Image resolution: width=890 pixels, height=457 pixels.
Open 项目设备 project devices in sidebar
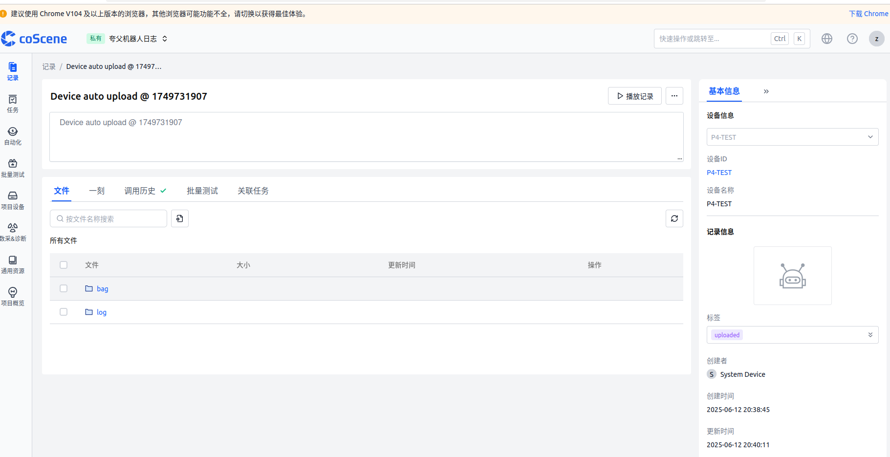coord(13,200)
